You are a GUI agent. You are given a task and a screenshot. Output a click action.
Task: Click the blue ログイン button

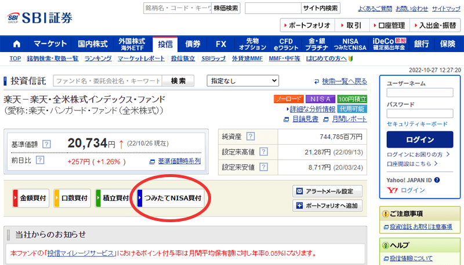(419, 139)
